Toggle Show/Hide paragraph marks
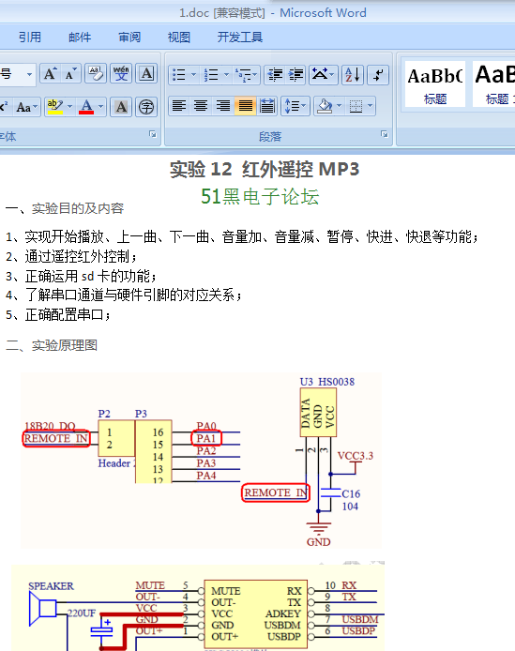Viewport: 515px width, 651px height. tap(378, 75)
